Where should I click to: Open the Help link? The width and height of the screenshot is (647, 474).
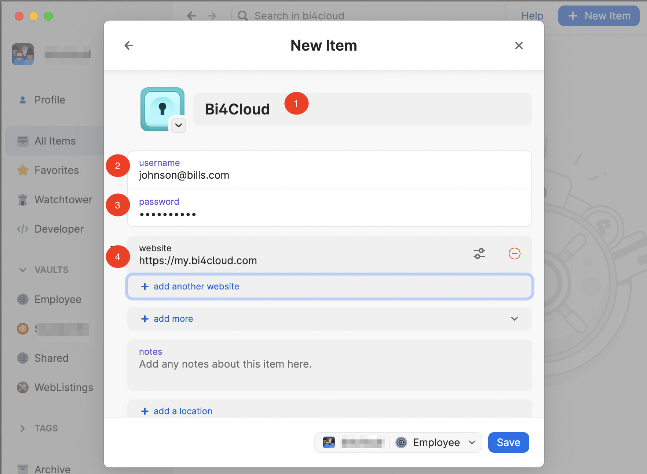(532, 16)
